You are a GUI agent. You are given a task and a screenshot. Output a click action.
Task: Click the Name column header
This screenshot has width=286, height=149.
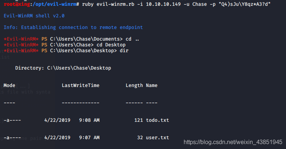(152, 86)
